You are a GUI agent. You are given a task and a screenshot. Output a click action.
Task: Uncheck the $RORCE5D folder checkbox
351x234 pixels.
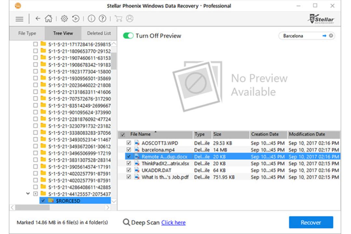43,201
